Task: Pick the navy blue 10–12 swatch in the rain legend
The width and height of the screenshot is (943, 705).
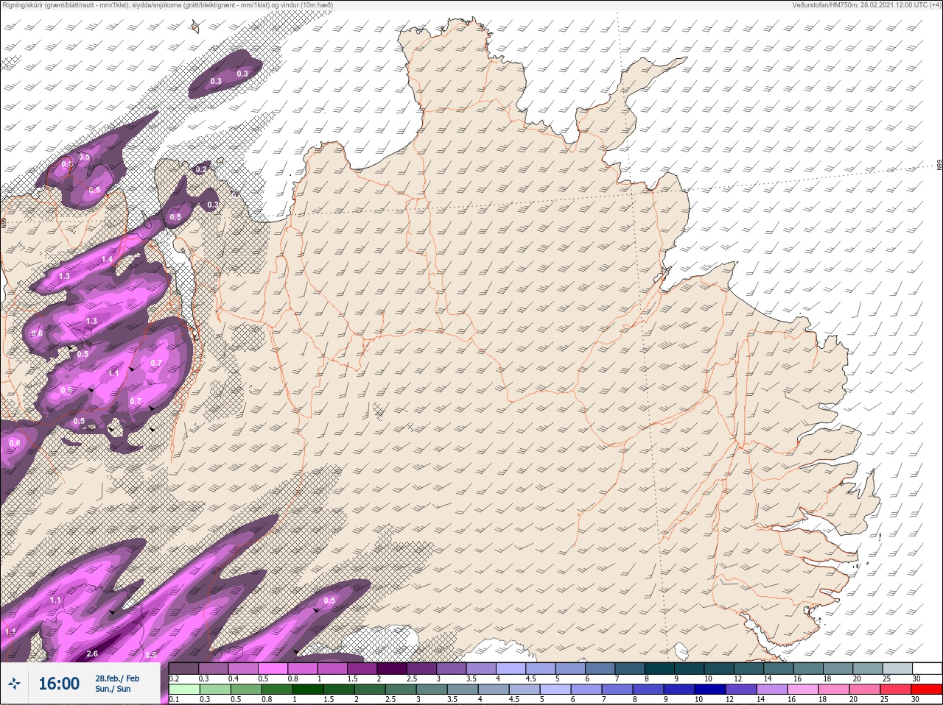Action: [712, 689]
